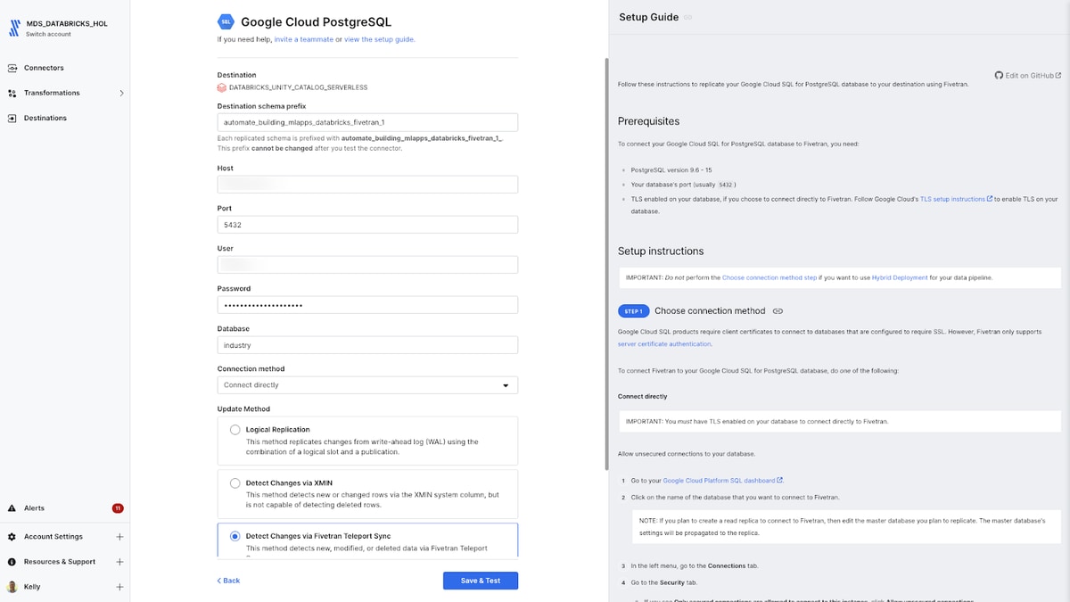Click the Transformations sidebar icon

click(12, 93)
